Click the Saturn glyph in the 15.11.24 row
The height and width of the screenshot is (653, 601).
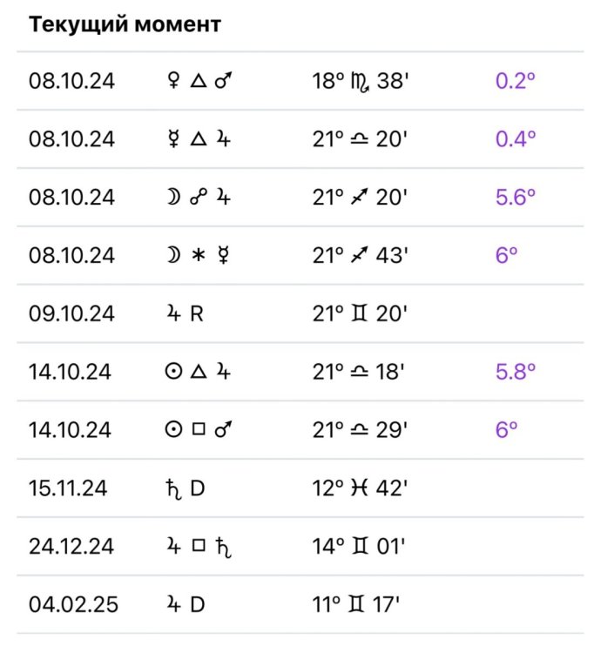point(172,488)
